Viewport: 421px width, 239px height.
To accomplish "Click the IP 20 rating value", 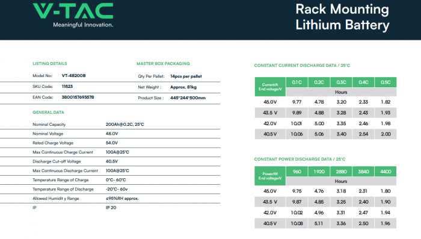I will coord(111,208).
